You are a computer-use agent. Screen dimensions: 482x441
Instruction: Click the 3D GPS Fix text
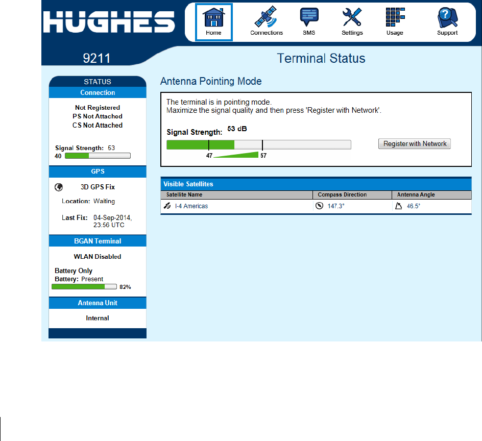pos(98,187)
